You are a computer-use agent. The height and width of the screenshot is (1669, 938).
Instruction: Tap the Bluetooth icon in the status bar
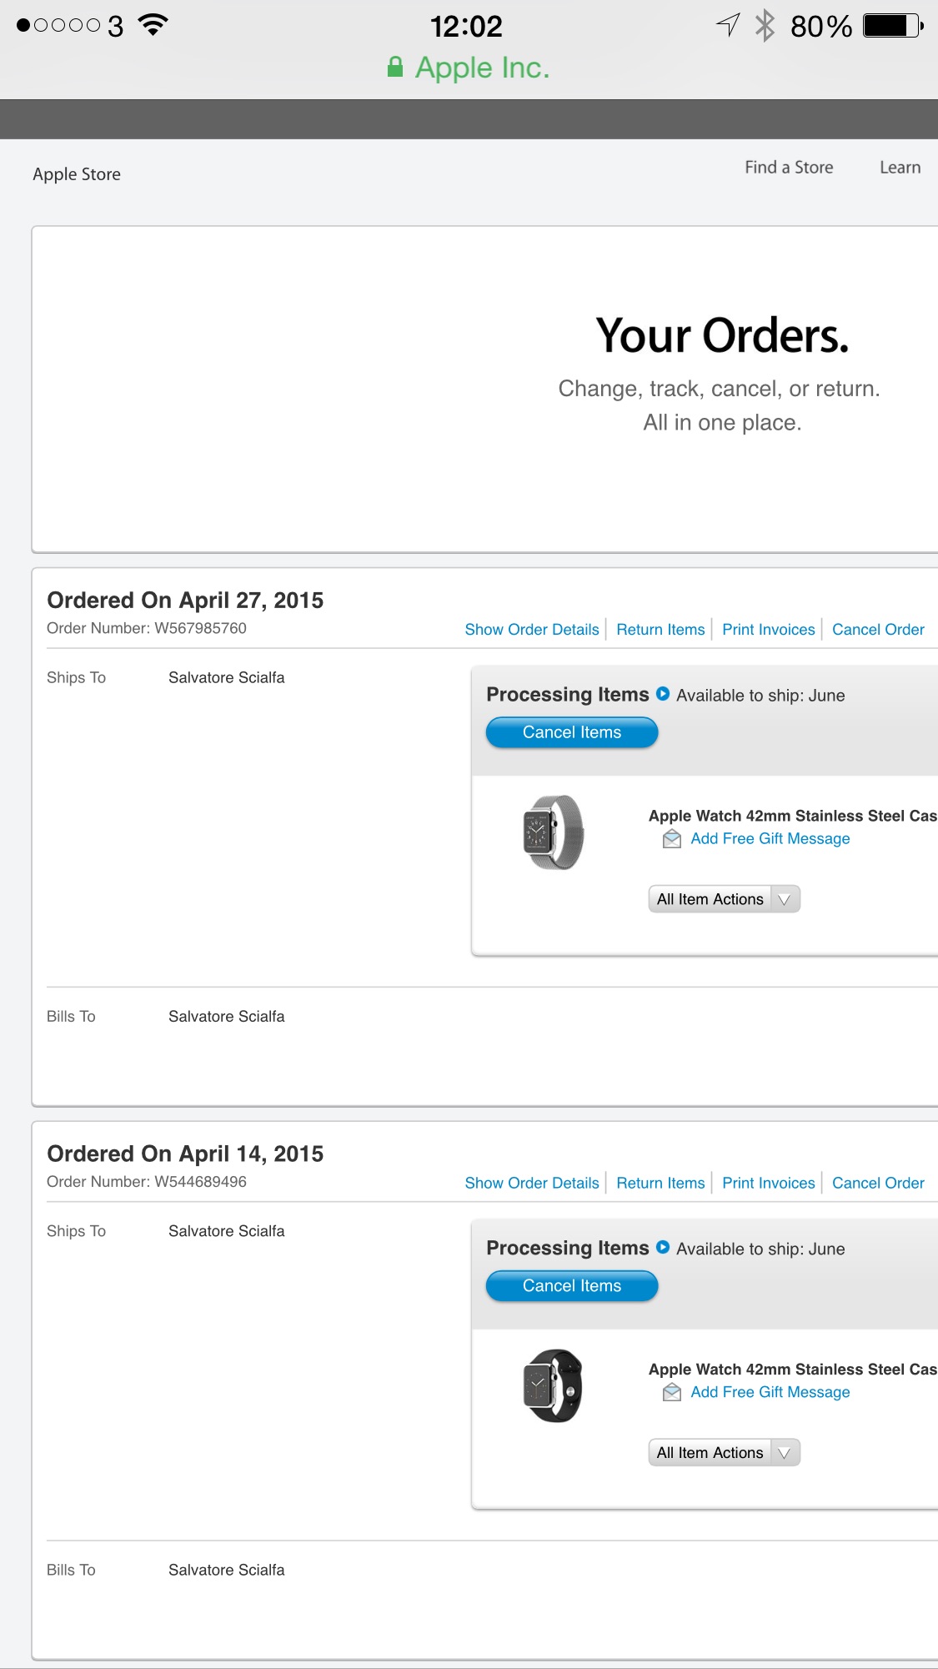(765, 25)
